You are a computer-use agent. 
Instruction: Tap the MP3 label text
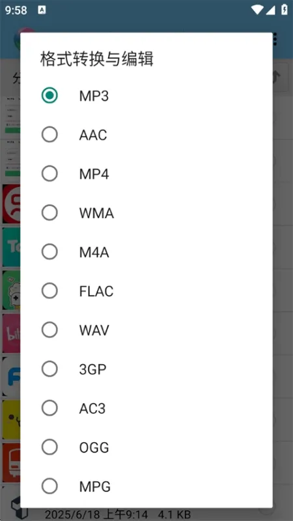94,96
